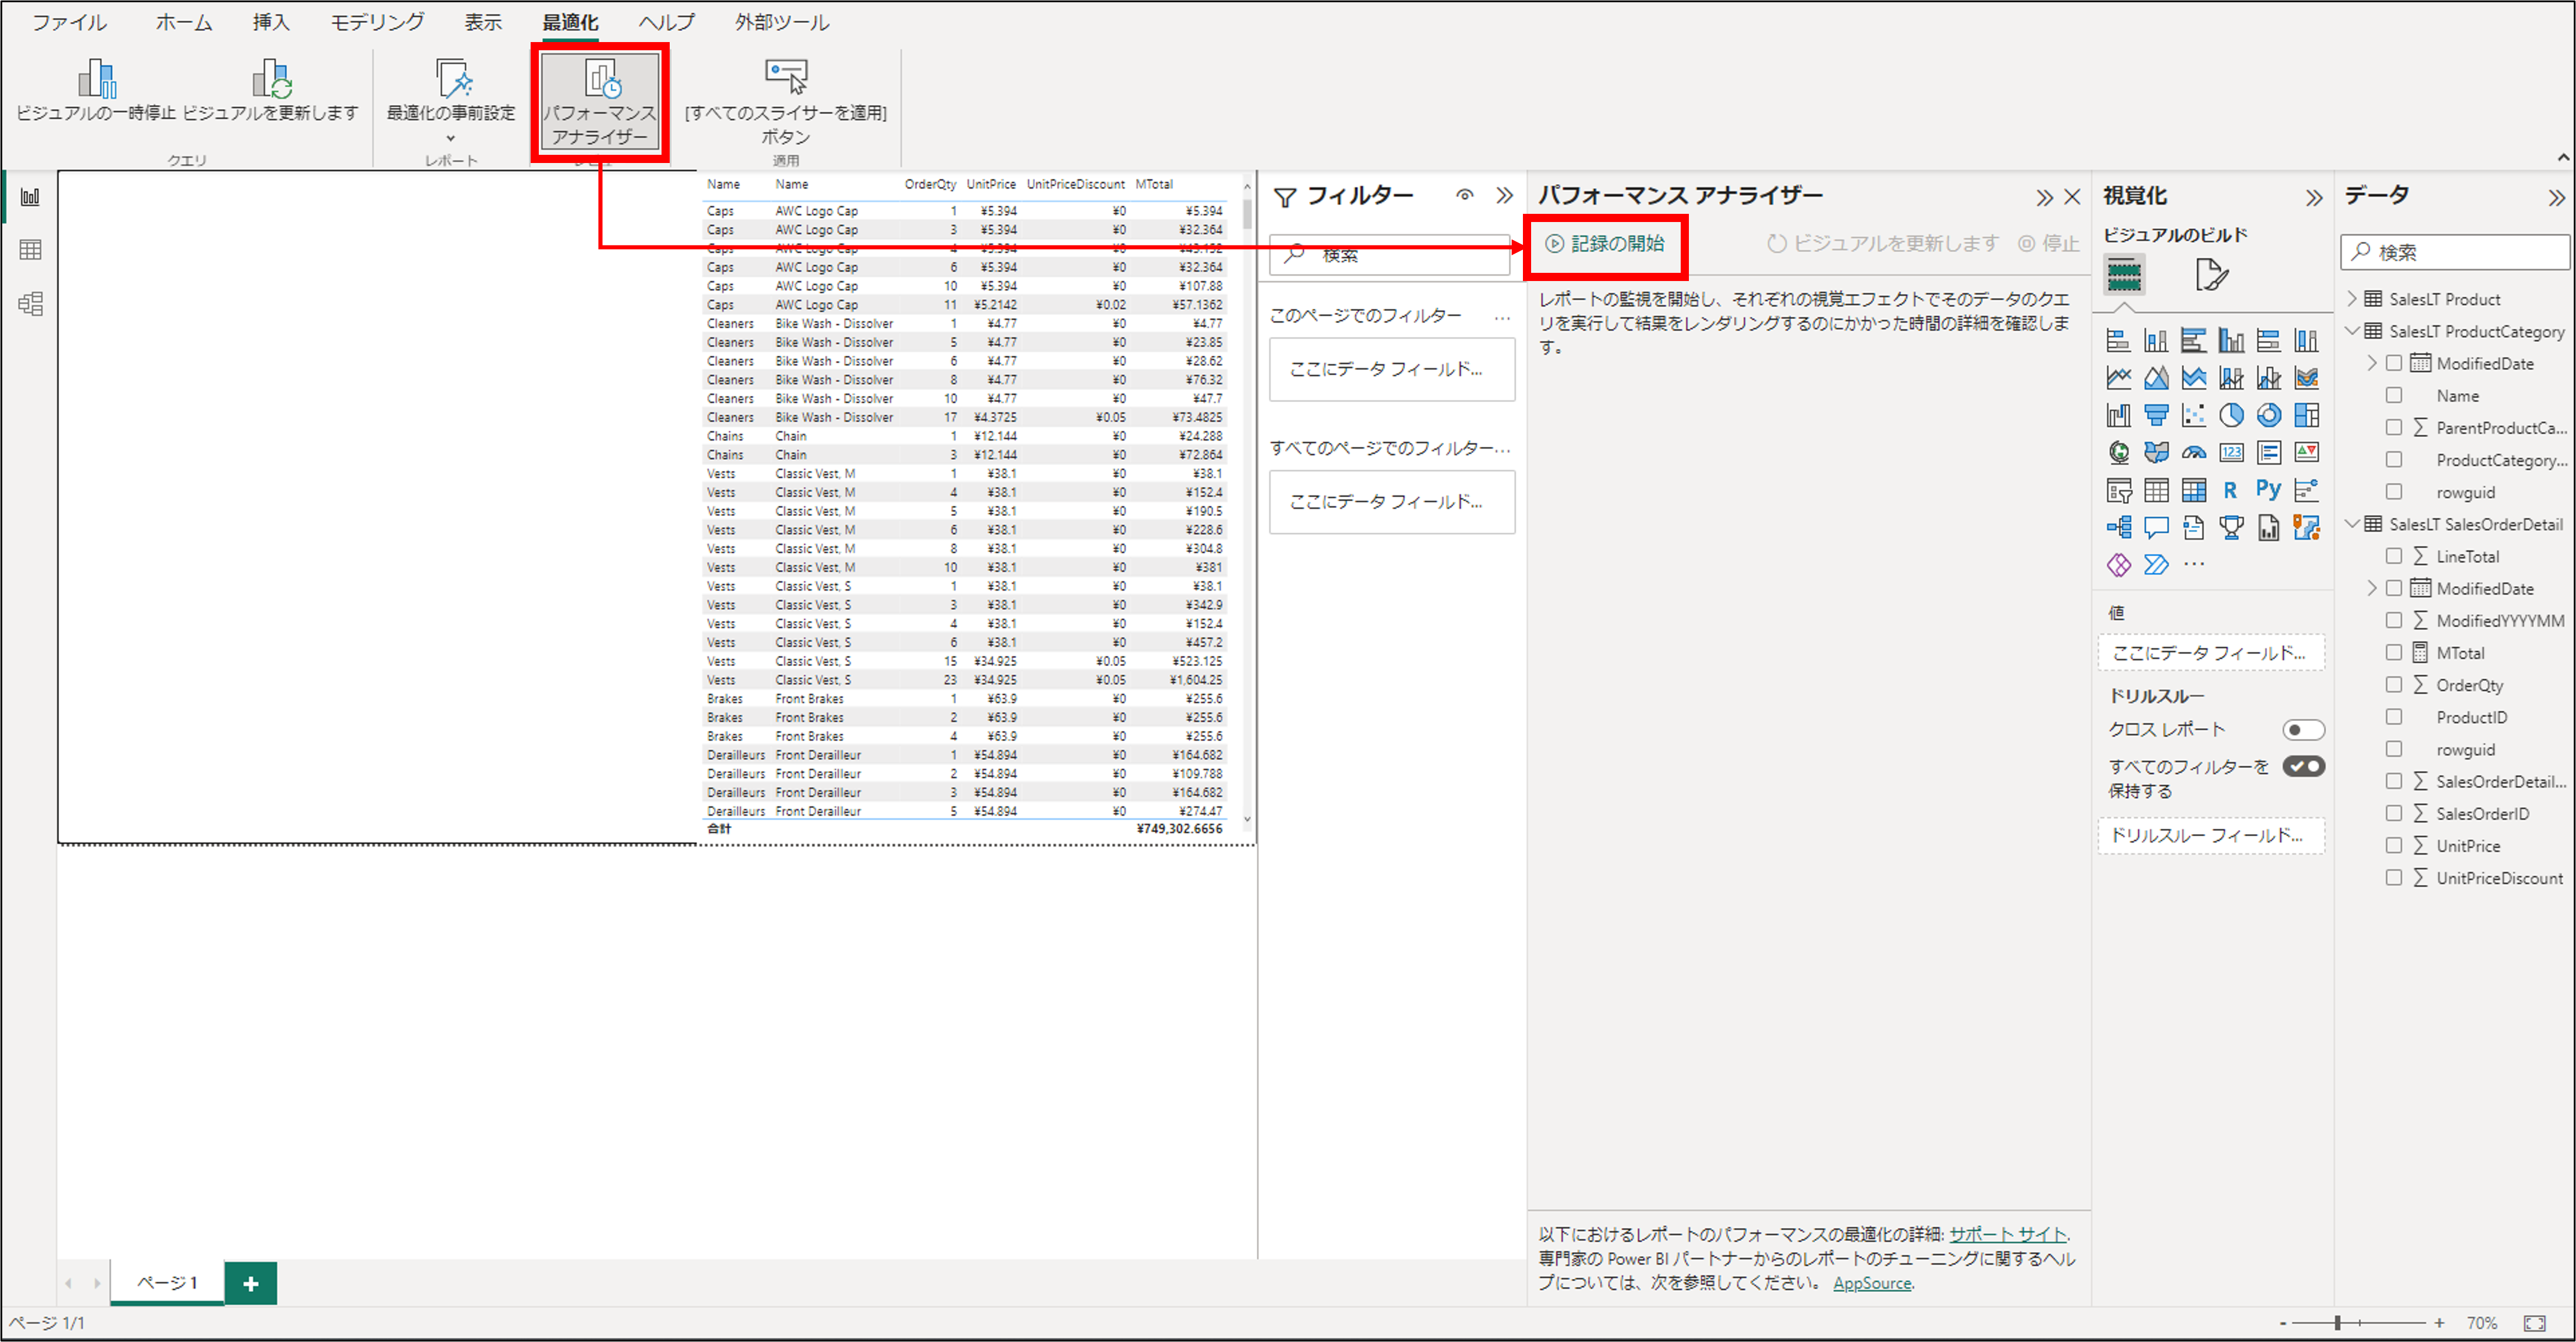Screen dimensions: 2576x1342
Task: Open Performance Analyzer from the ribbon
Action: click(x=600, y=101)
